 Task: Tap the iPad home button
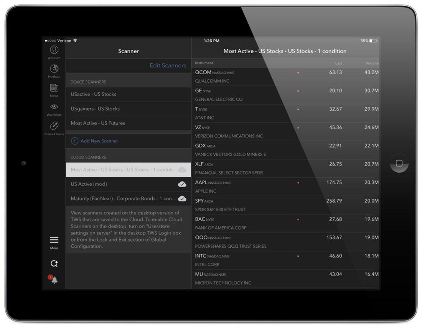coord(399,163)
